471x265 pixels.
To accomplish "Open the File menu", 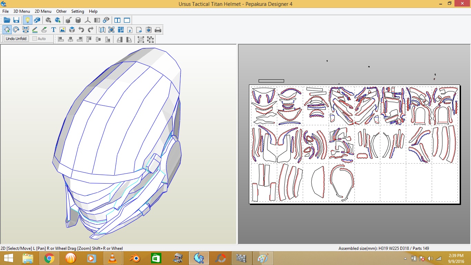I will (x=6, y=11).
